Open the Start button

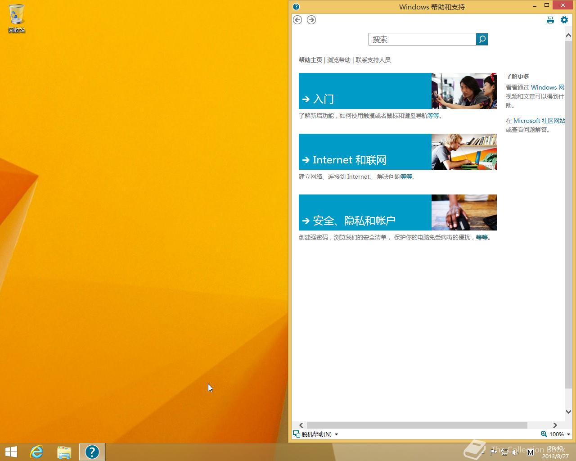(11, 452)
